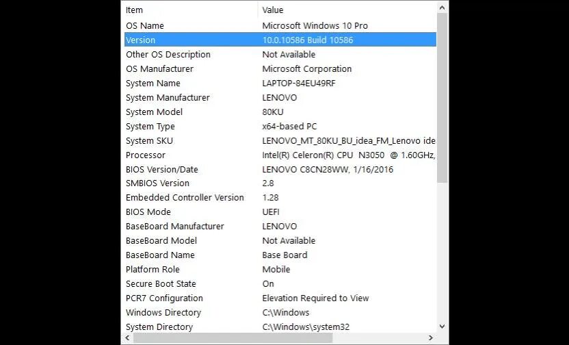Select the BIOS Mode row
The image size is (569, 345).
(280, 212)
